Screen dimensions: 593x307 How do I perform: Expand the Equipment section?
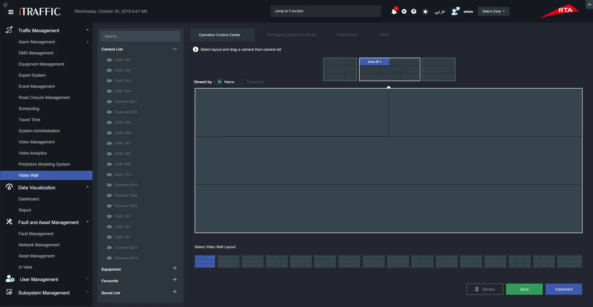click(x=175, y=268)
